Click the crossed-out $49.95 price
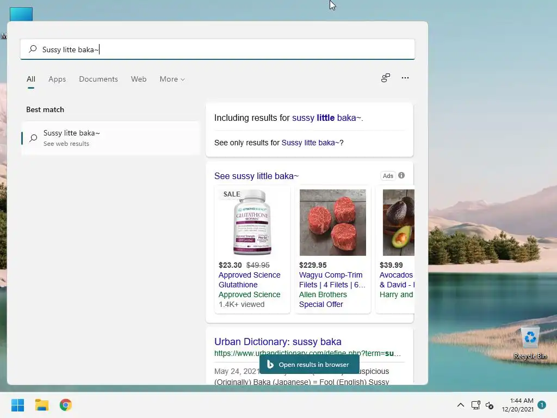 (x=258, y=265)
